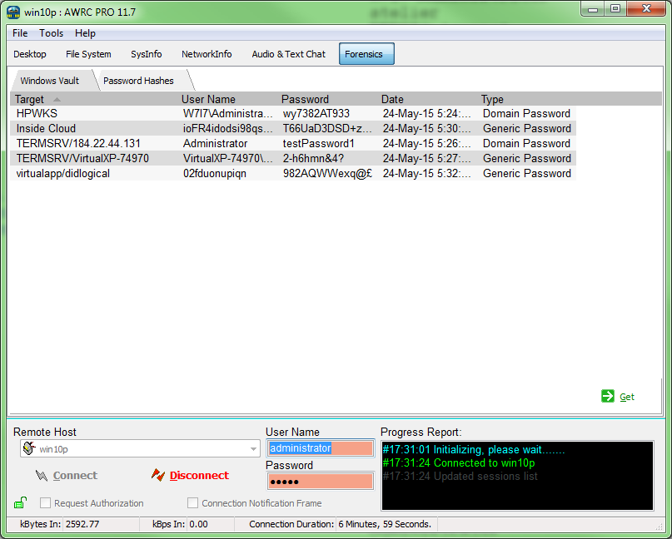672x539 pixels.
Task: Toggle Connection Notification Frame checkbox
Action: pyautogui.click(x=193, y=502)
